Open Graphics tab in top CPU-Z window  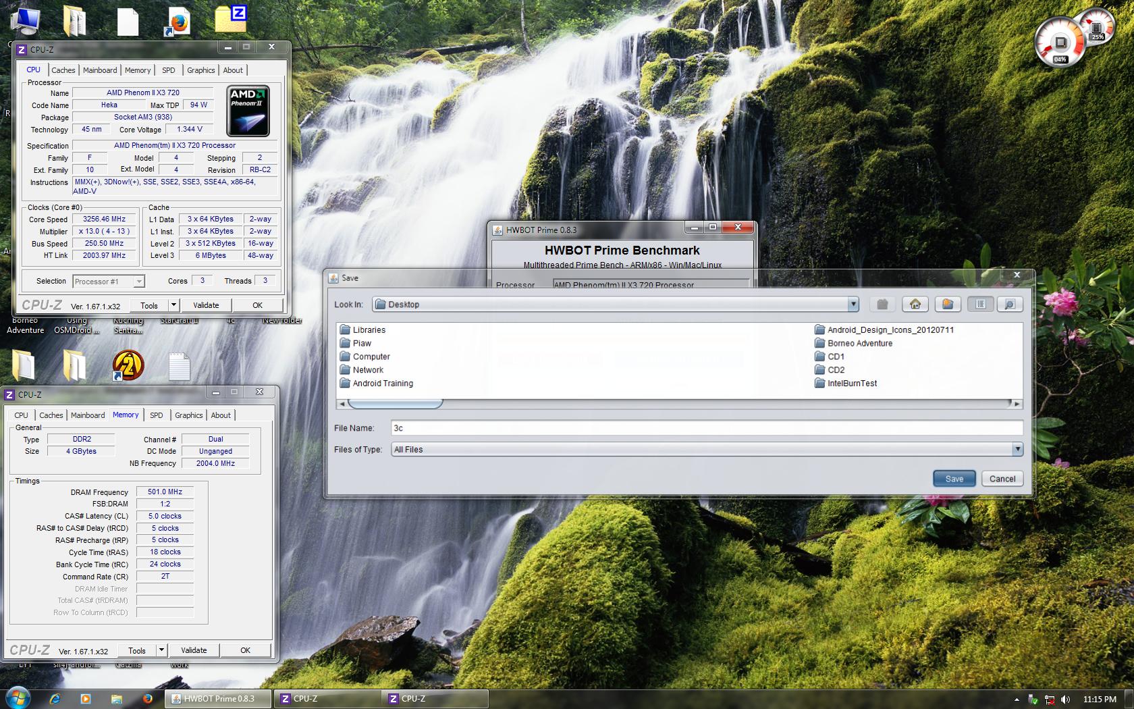[x=201, y=70]
